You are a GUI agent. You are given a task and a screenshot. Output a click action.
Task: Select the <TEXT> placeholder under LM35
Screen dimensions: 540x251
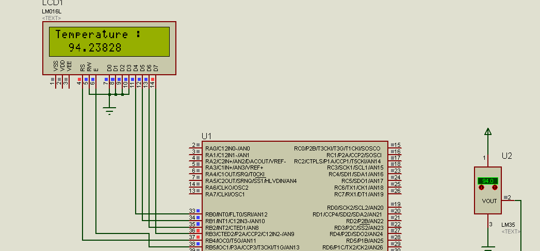coord(511,231)
